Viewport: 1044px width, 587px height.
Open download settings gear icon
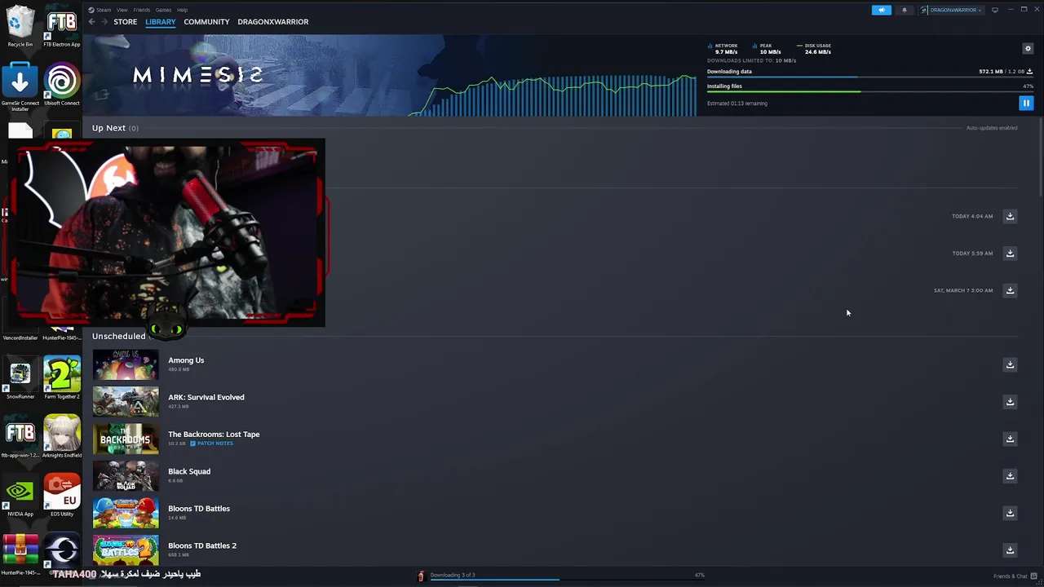[x=1028, y=49]
